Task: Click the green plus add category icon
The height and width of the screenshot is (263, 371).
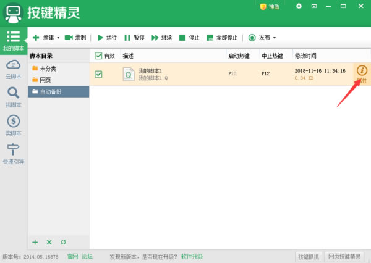Action: click(x=35, y=242)
